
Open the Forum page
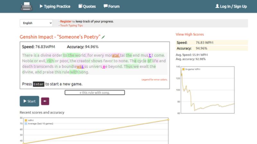coord(111,6)
